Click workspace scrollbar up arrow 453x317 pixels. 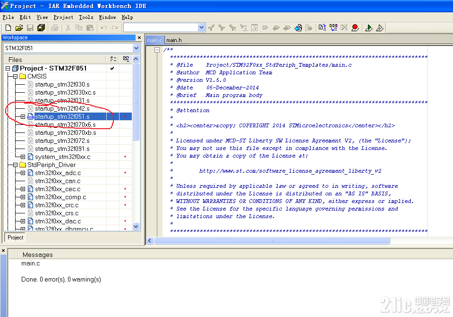(136, 59)
